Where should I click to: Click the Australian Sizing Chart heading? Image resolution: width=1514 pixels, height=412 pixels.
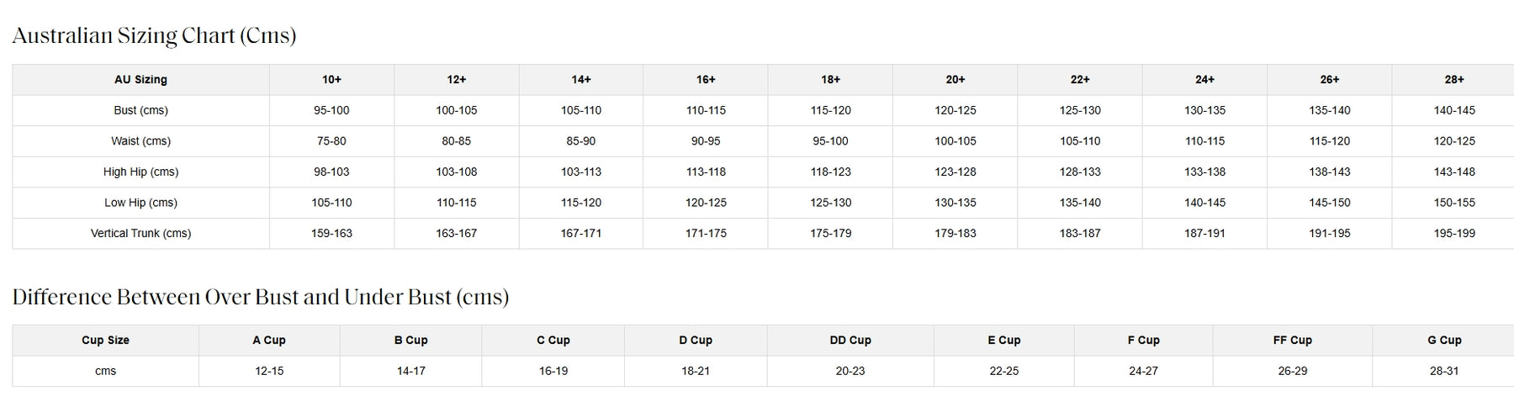(154, 36)
